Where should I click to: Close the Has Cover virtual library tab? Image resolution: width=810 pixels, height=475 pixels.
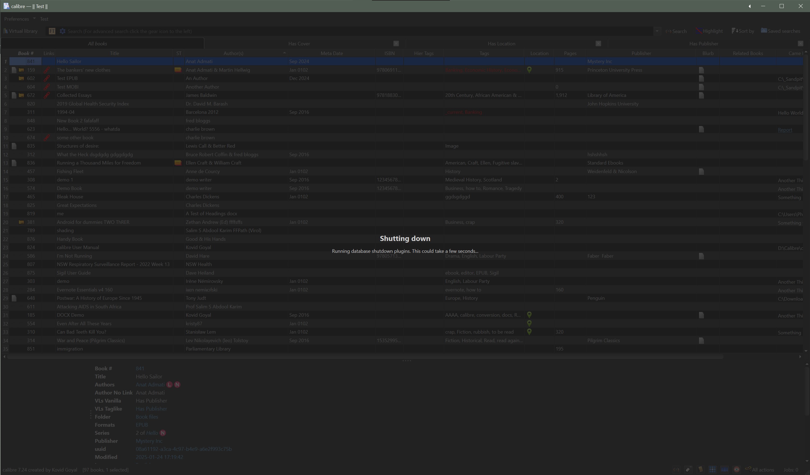pos(396,43)
